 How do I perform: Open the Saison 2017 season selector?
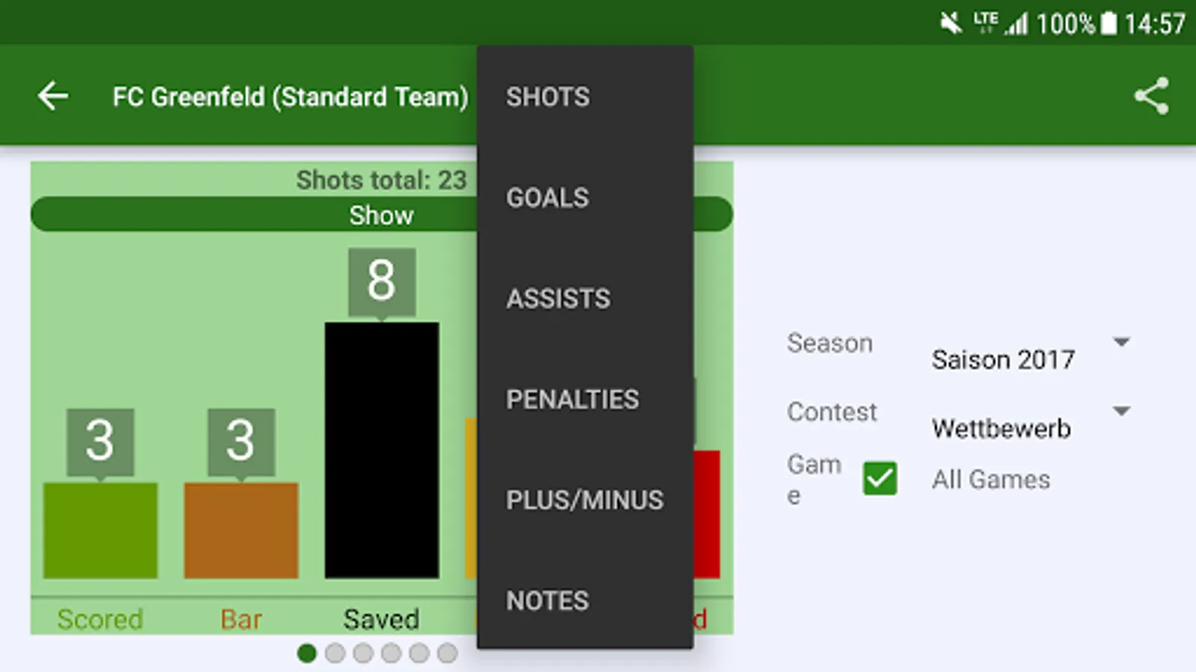[x=1002, y=360]
